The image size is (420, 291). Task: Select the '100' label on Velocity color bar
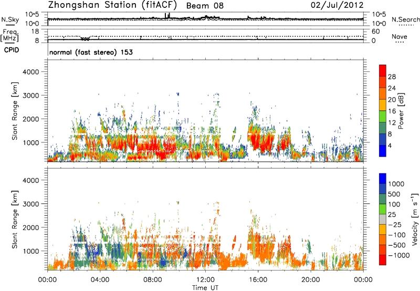tap(394, 204)
